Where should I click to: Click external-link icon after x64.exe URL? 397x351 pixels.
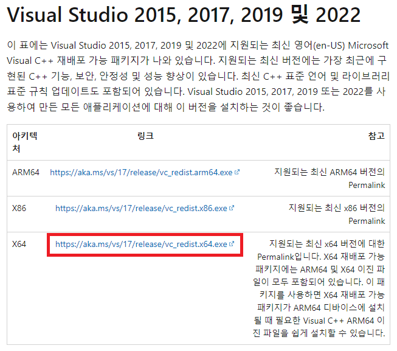(x=232, y=244)
